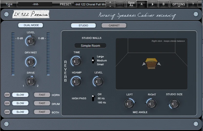Image resolution: width=203 pixels, height=131 pixels.
Task: Set reverb size switch to Medium
Action: pos(102,61)
